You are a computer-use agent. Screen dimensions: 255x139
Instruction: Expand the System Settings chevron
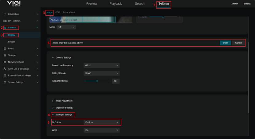pyautogui.click(x=37, y=82)
